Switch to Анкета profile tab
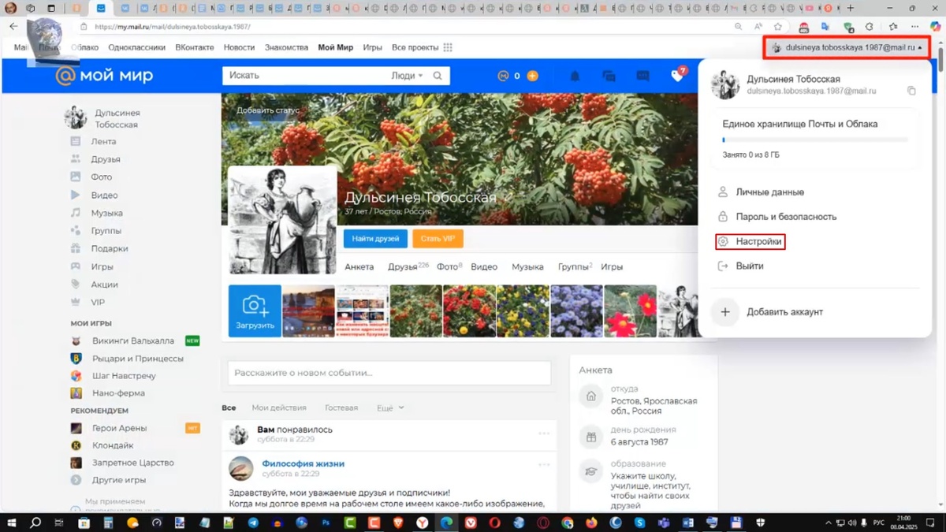 pyautogui.click(x=359, y=267)
